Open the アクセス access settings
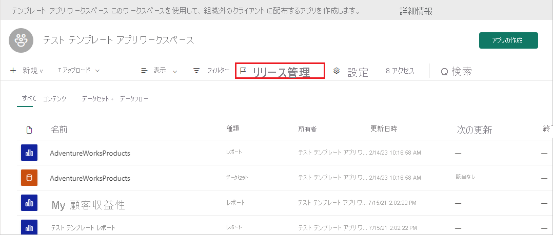553x235 pixels. point(400,71)
